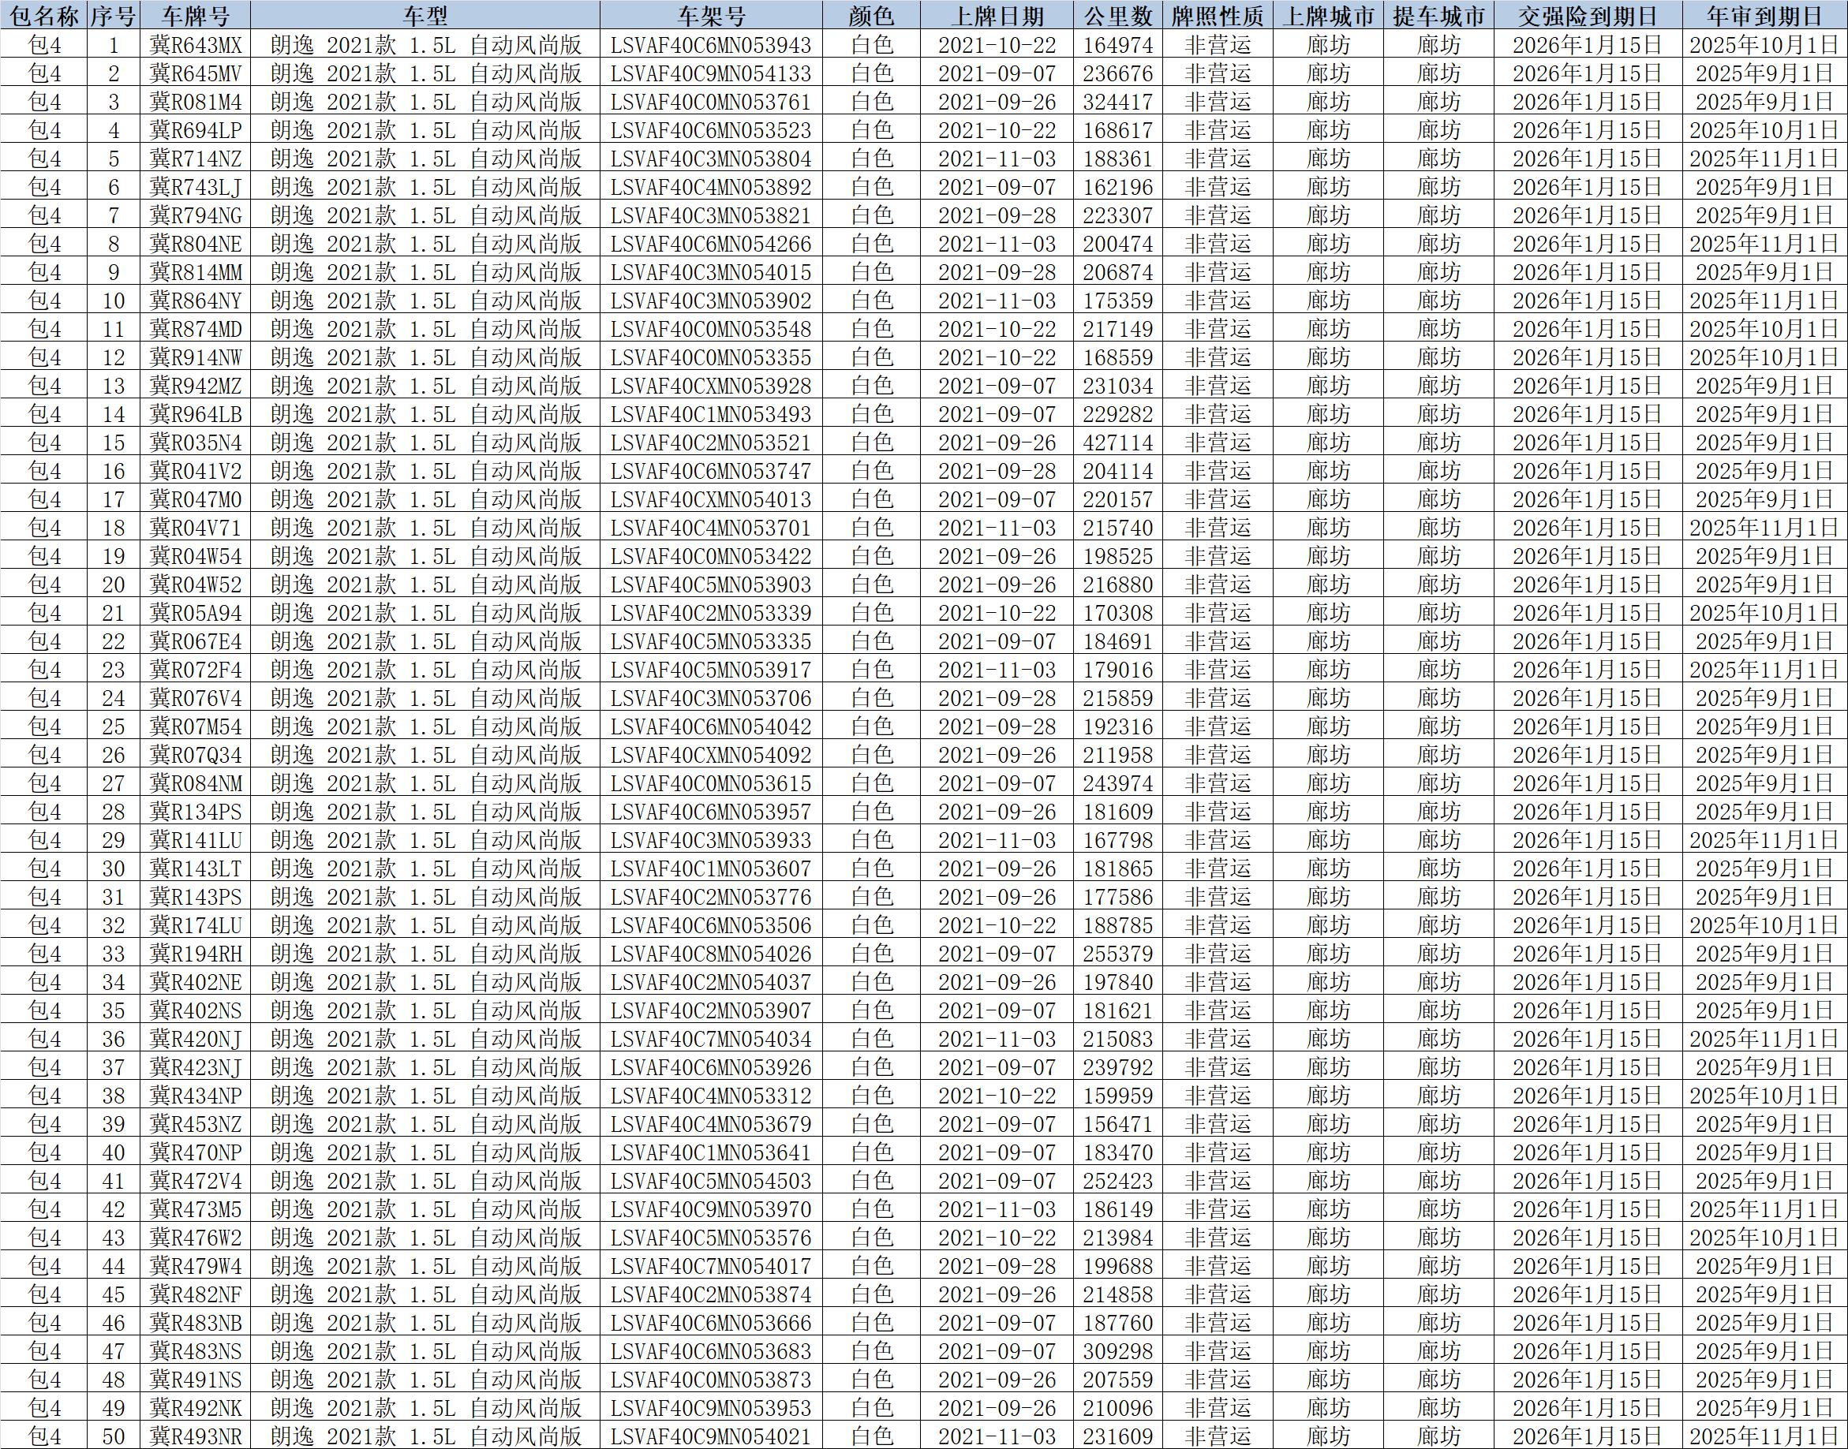The width and height of the screenshot is (1848, 1449).
Task: Click plate cell 冀R041V2
Action: tap(196, 471)
